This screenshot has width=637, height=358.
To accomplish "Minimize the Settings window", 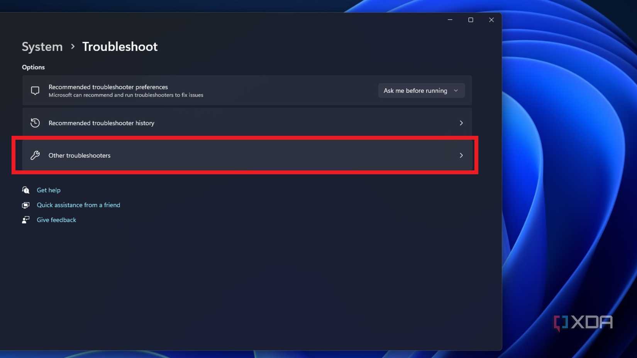I will [450, 20].
